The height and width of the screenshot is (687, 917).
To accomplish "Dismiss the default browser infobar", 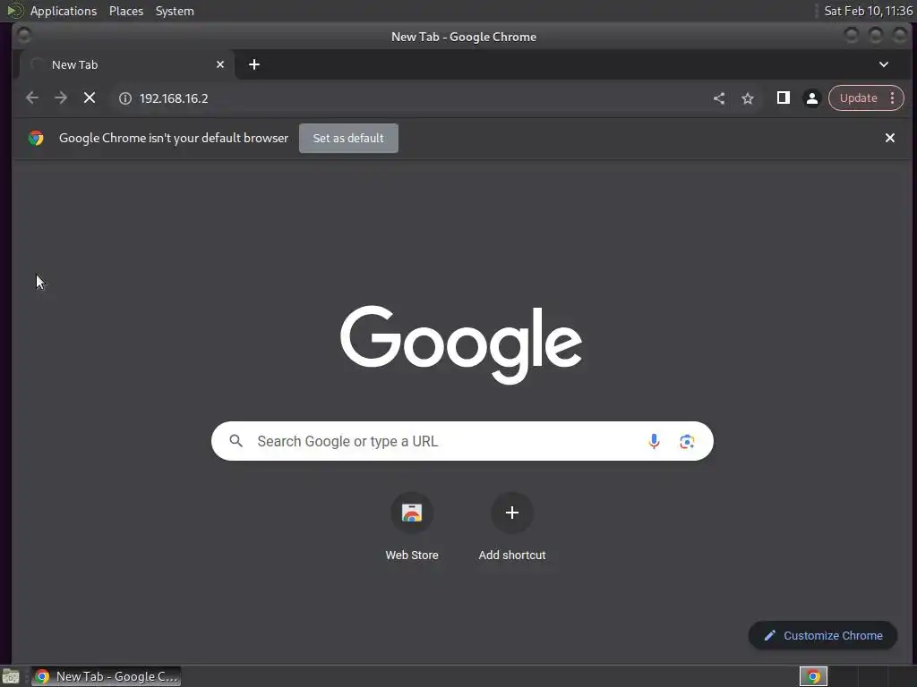I will pyautogui.click(x=889, y=138).
